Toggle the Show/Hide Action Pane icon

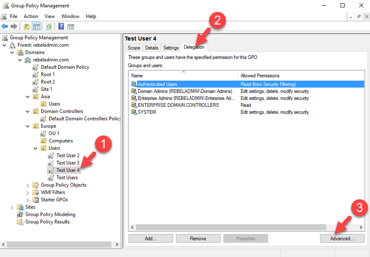pos(71,26)
